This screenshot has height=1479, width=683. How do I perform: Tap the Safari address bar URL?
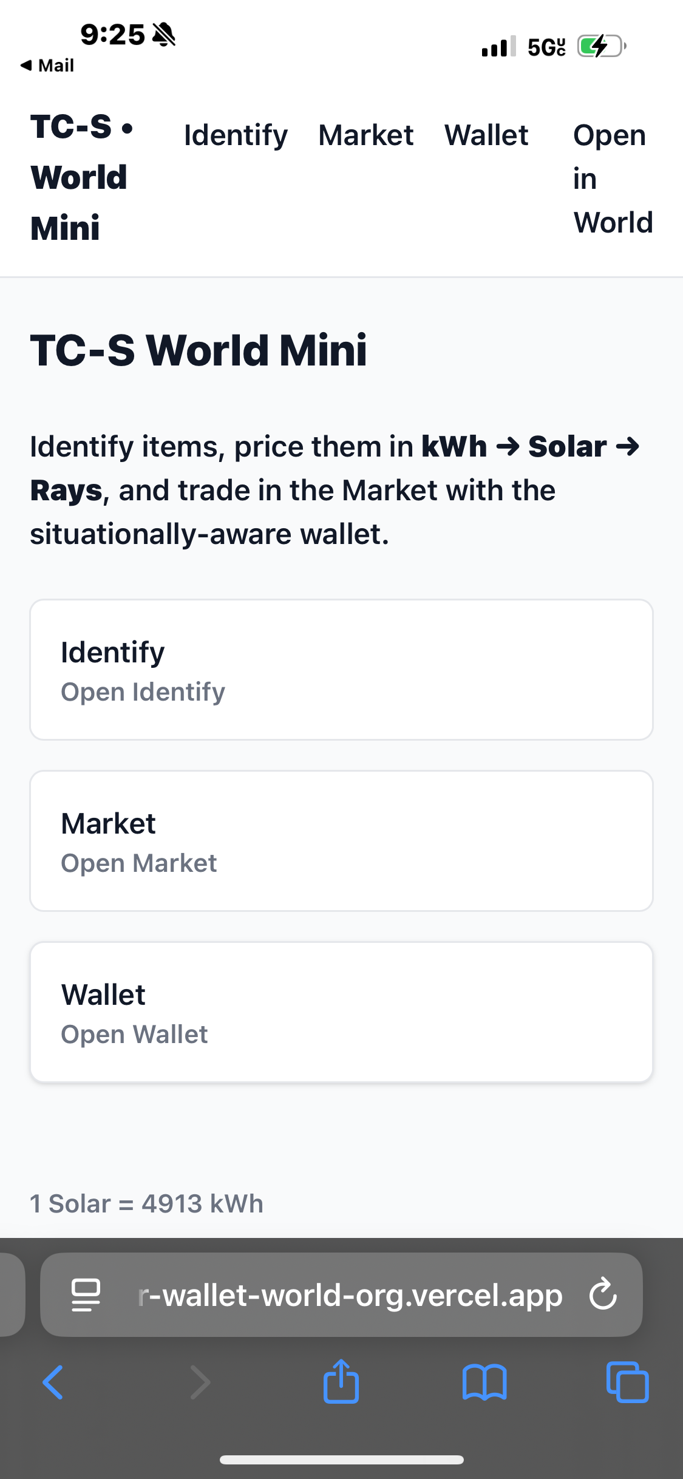350,1294
